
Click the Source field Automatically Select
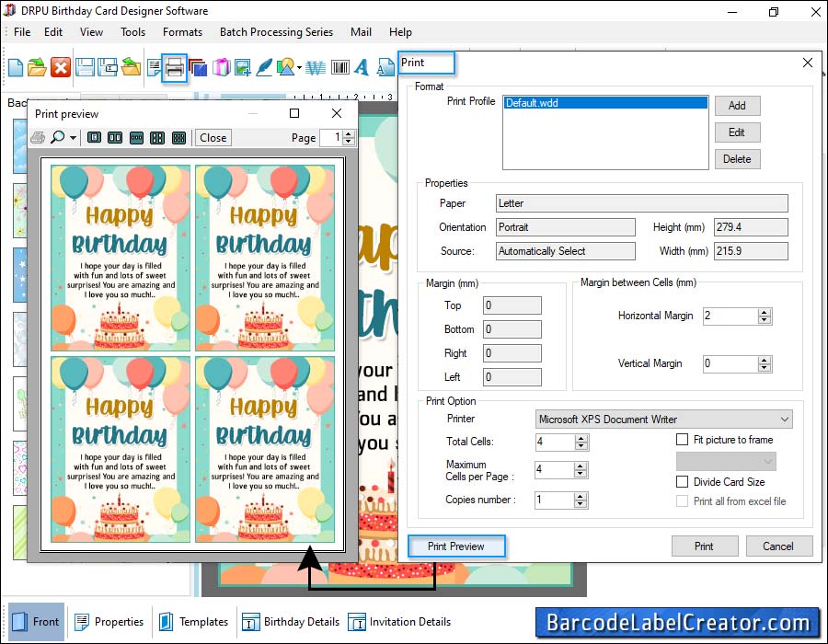[x=566, y=251]
